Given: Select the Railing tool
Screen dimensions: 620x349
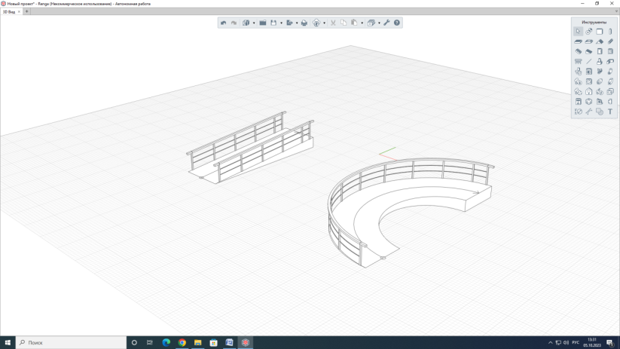Looking at the screenshot, I should click(x=578, y=61).
